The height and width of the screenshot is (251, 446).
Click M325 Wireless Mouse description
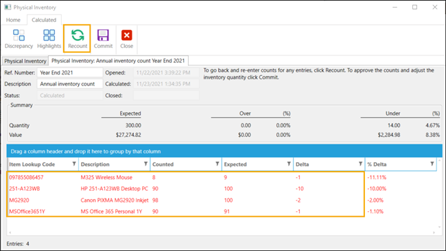(x=106, y=177)
